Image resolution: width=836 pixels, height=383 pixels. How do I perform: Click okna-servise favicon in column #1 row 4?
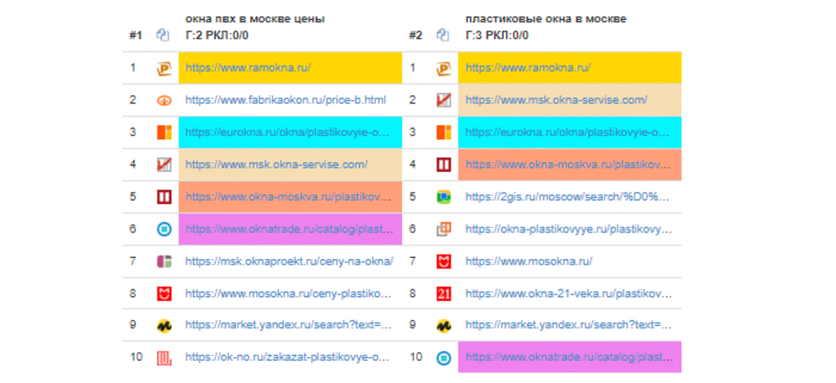pos(164,164)
